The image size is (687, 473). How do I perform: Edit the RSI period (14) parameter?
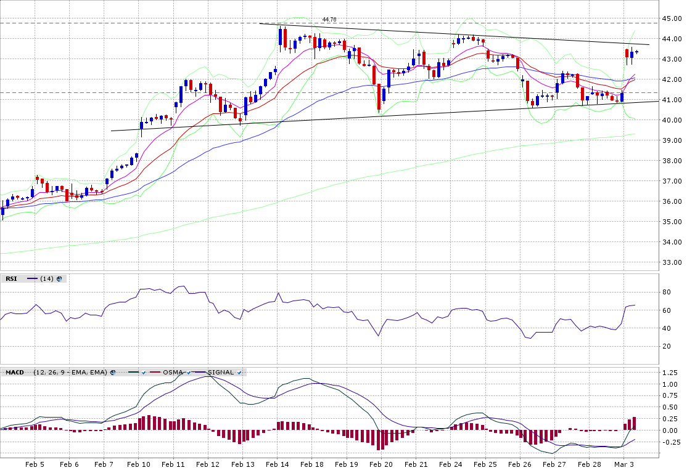47,279
